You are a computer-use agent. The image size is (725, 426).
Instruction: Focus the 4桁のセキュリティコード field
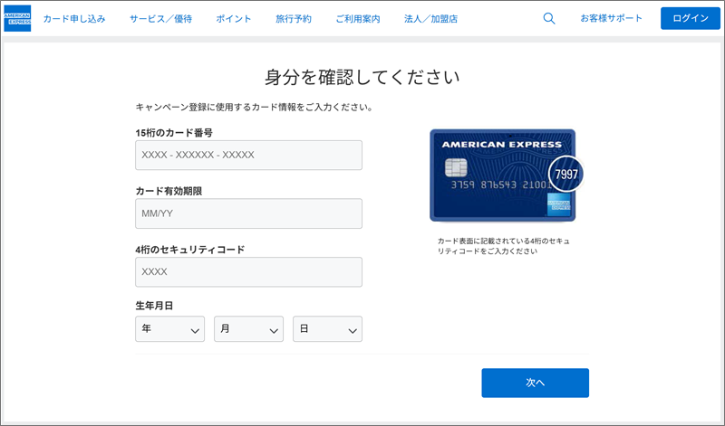point(248,272)
